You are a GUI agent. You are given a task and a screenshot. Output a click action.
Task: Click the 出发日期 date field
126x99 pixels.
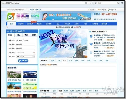click(x=25, y=52)
